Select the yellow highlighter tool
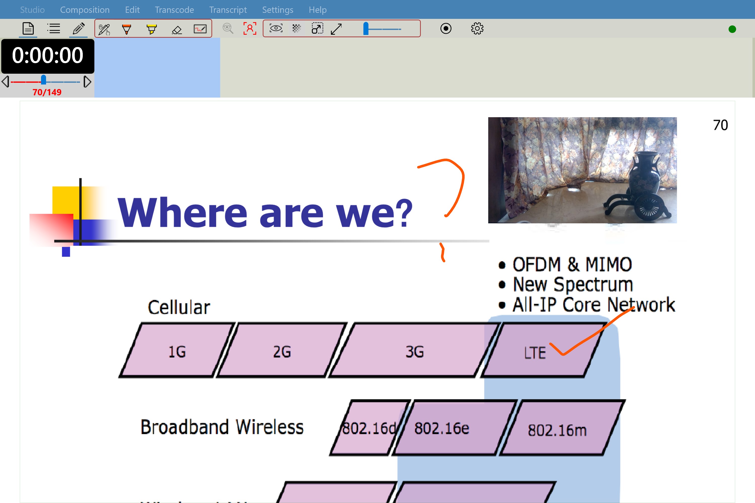This screenshot has height=503, width=755. click(x=152, y=29)
